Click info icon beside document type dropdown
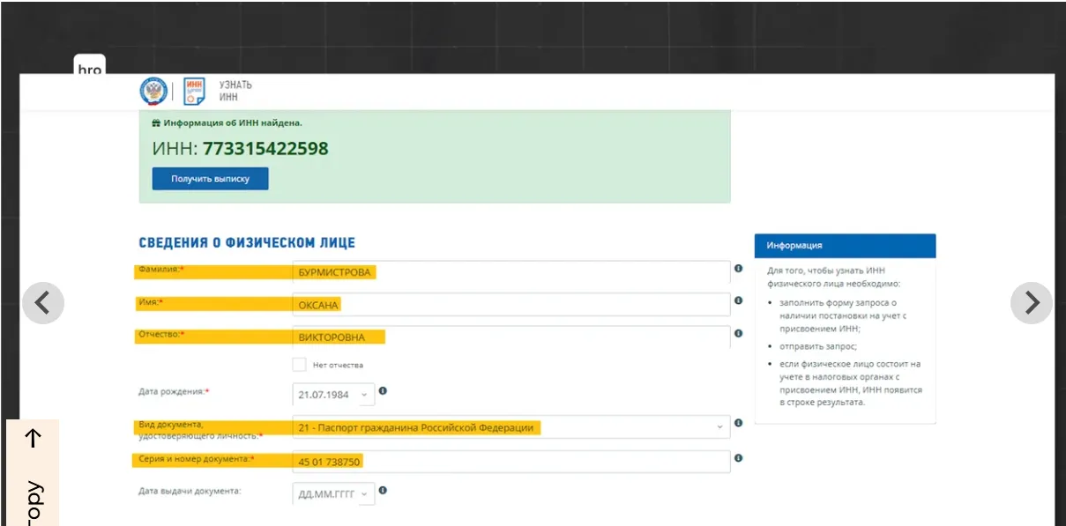The width and height of the screenshot is (1066, 526). click(738, 424)
